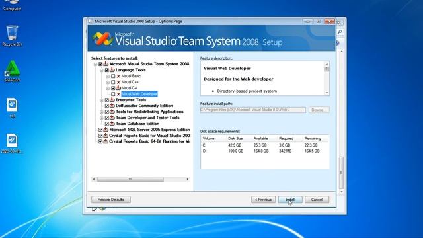Click down arrow in feature description scrollbar
The image size is (423, 238).
point(327,93)
